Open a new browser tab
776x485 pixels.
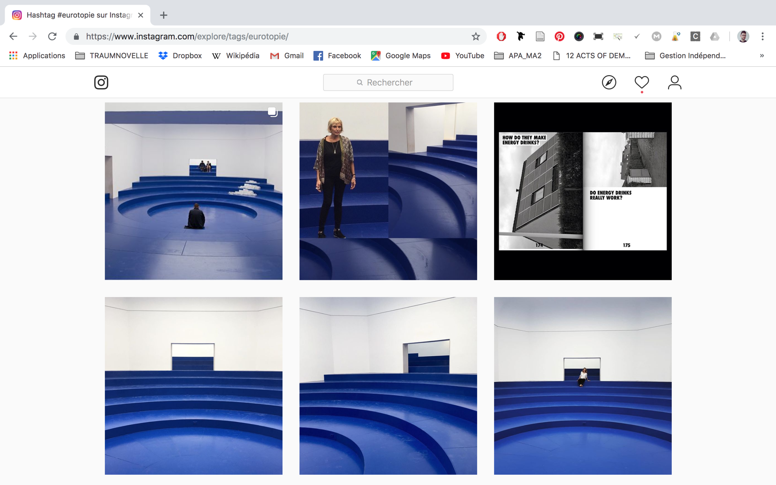pyautogui.click(x=164, y=15)
